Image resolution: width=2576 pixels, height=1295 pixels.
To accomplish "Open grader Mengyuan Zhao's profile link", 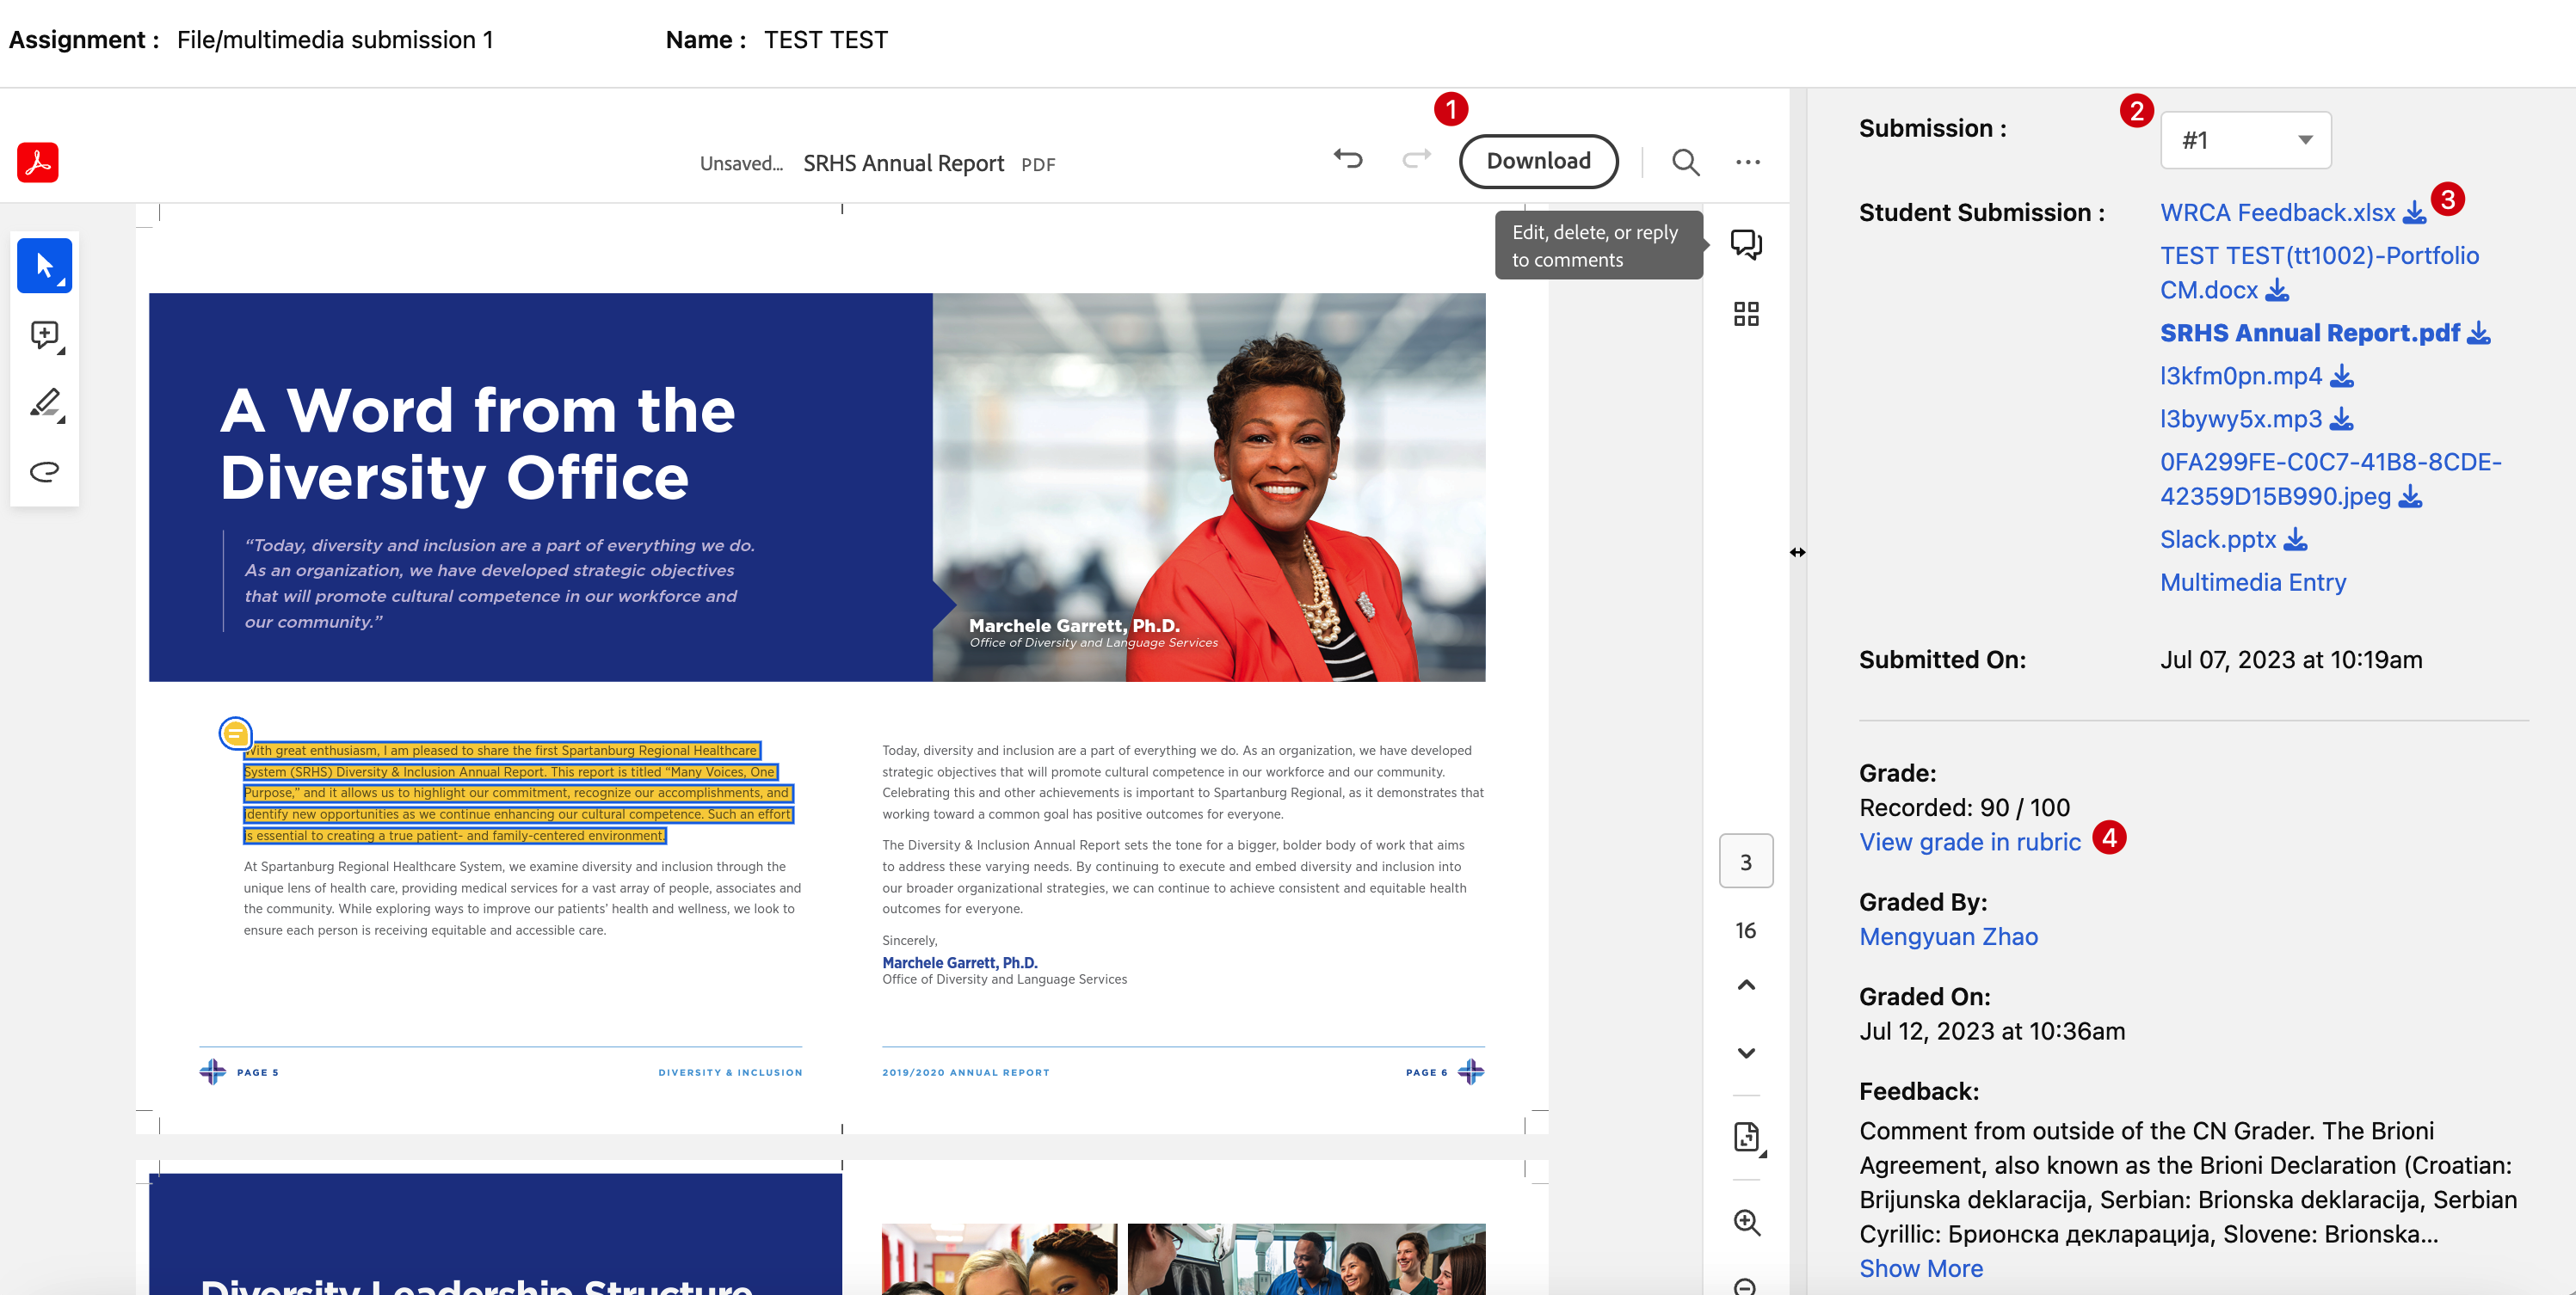I will click(x=1948, y=936).
